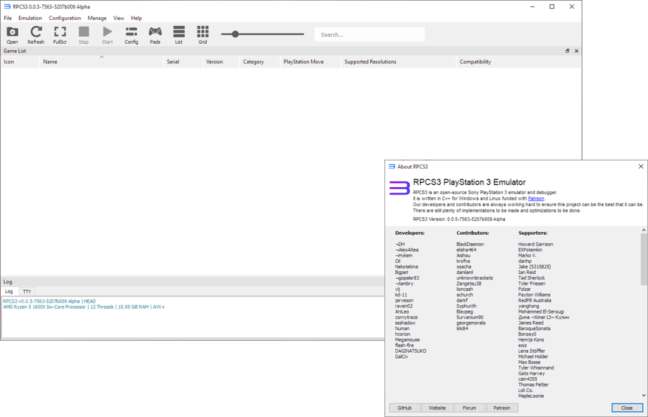Open GitHub from the About dialog
This screenshot has width=648, height=417.
pyautogui.click(x=405, y=408)
